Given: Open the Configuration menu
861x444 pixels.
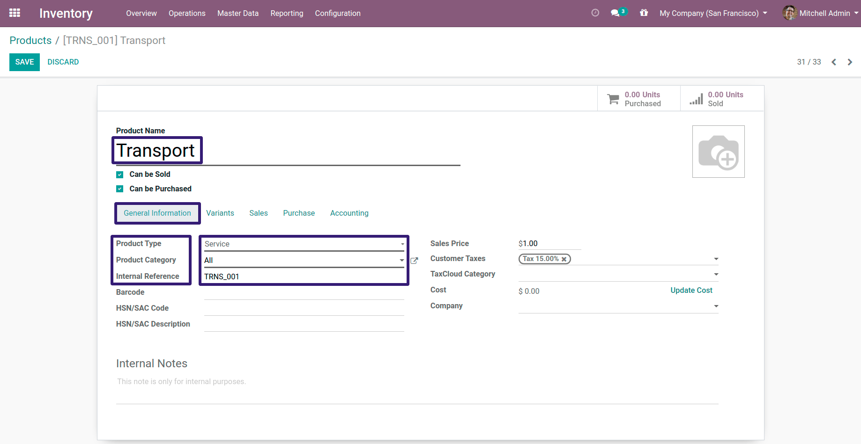Looking at the screenshot, I should [x=338, y=13].
